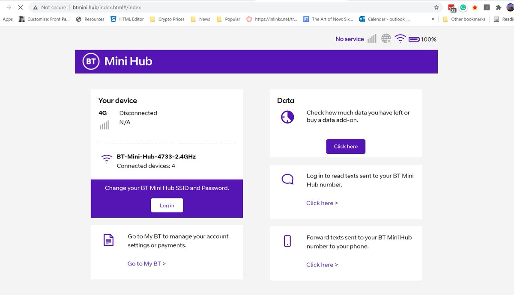This screenshot has width=514, height=295.
Task: Open the Other bookmarks folder
Action: click(x=464, y=19)
